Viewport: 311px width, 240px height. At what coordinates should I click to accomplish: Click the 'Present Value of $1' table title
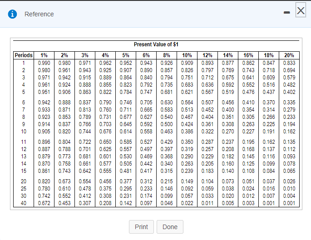click(156, 44)
